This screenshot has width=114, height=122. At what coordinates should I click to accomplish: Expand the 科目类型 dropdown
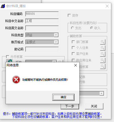[x=56, y=35]
